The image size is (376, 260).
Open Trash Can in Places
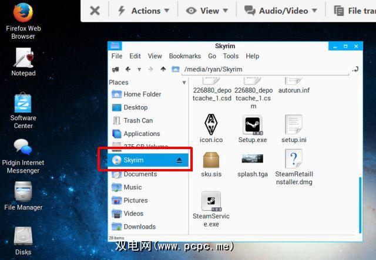tap(148, 120)
